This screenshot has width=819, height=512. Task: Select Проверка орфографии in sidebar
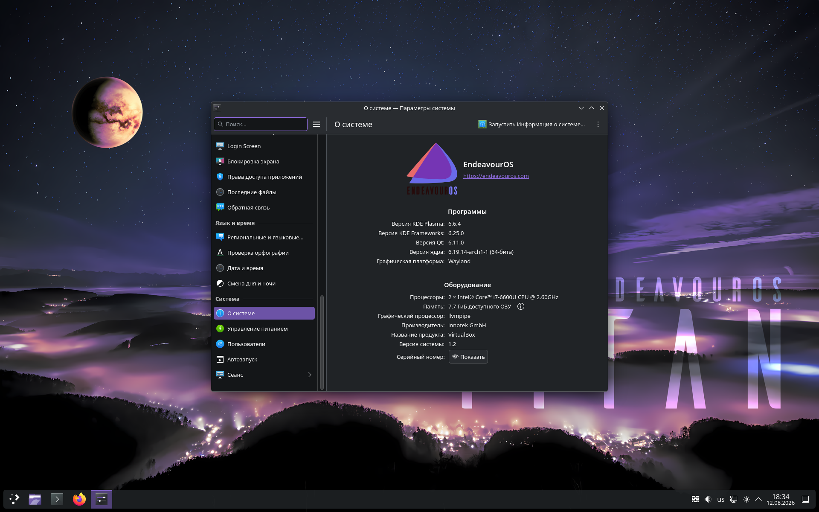[264, 253]
